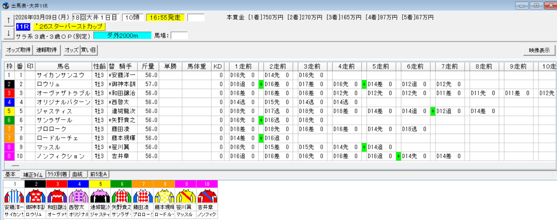Image resolution: width=557 pixels, height=220 pixels.
Task: Switch to 前5走A tab
Action: point(99,174)
